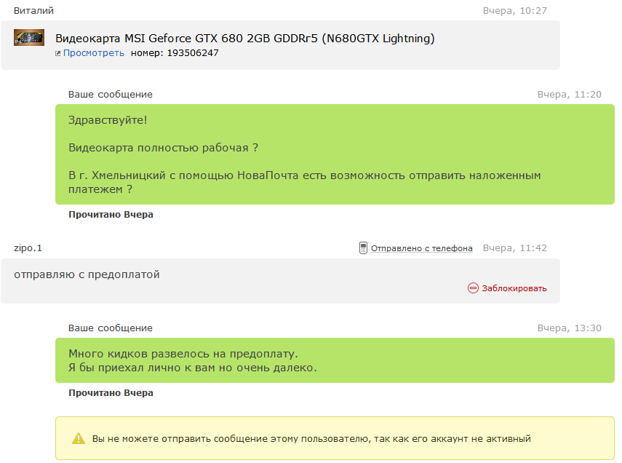Click the green message starting with Здравствуйте!
Screen dimensions: 622x463
point(335,154)
